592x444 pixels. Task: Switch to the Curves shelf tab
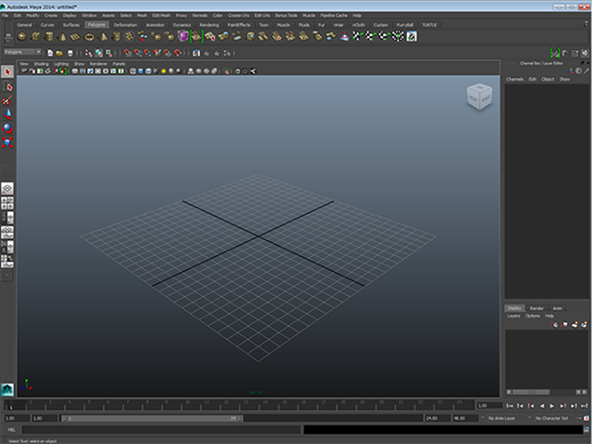[47, 25]
